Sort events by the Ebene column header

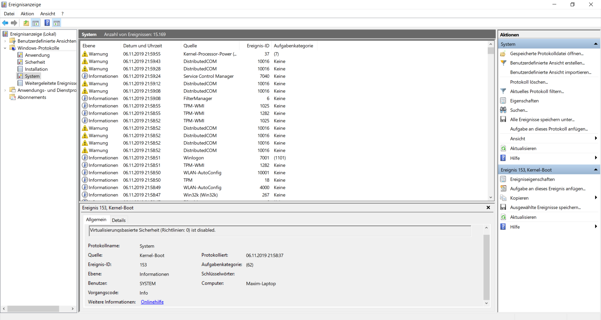(100, 46)
